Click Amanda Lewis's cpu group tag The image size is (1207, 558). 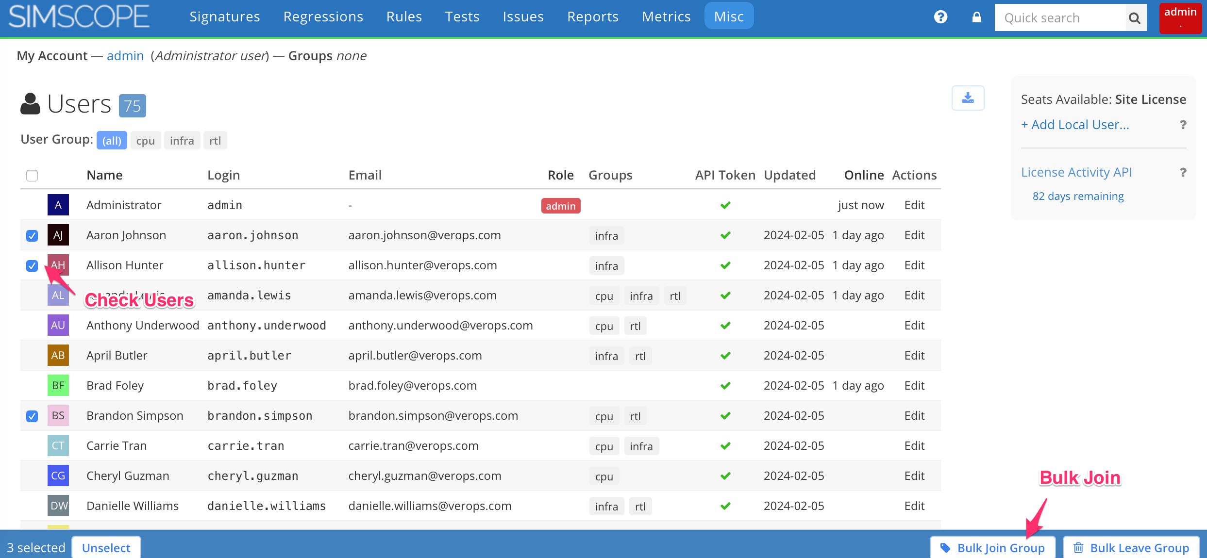click(604, 295)
